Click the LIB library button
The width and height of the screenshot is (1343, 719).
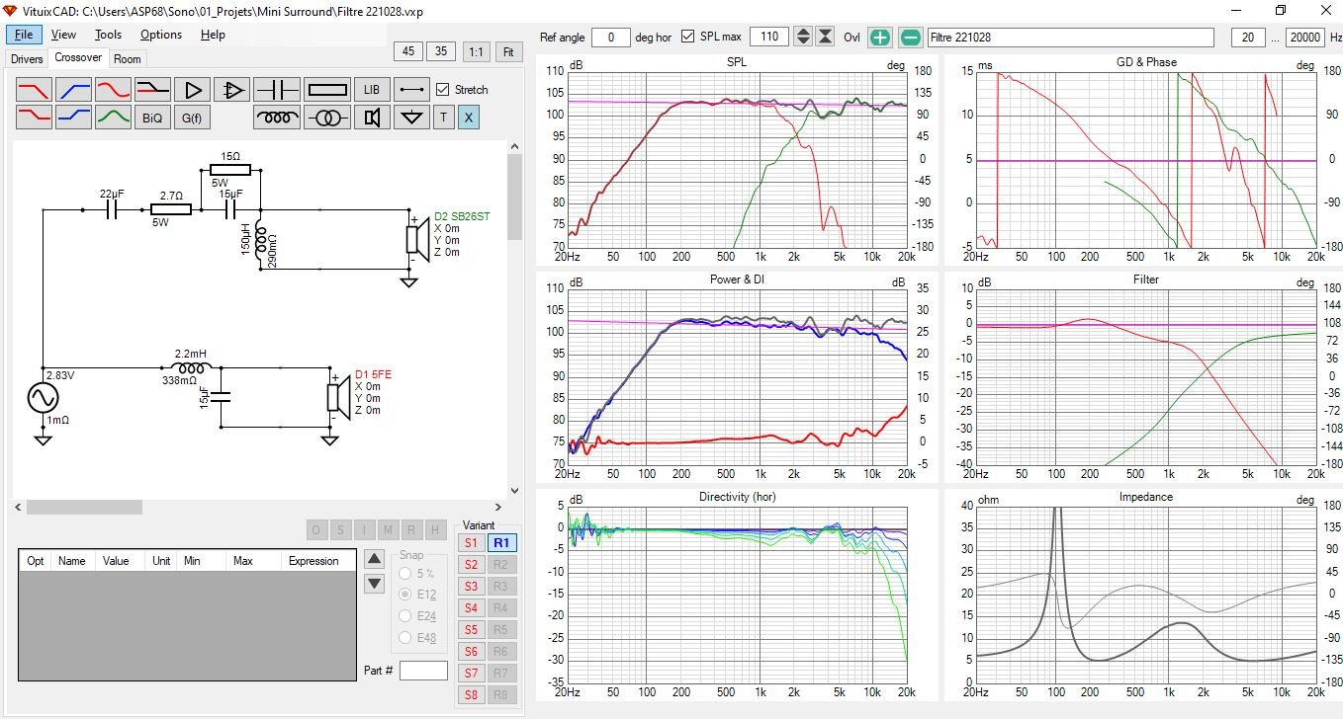pyautogui.click(x=372, y=90)
